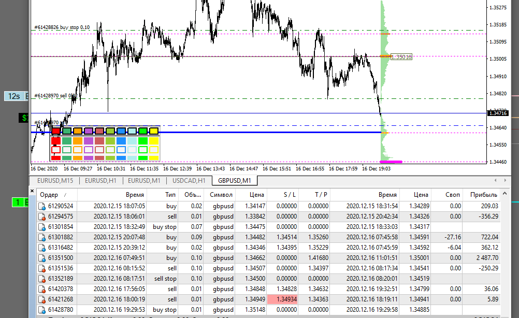The width and height of the screenshot is (519, 318).
Task: Click the magenta marker bar at chart bottom
Action: [x=391, y=162]
